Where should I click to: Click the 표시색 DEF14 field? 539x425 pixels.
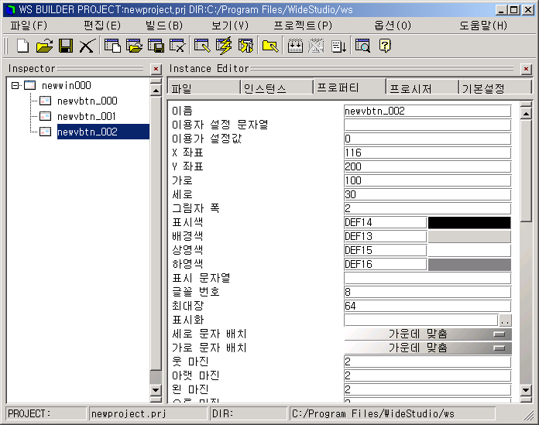click(x=386, y=223)
